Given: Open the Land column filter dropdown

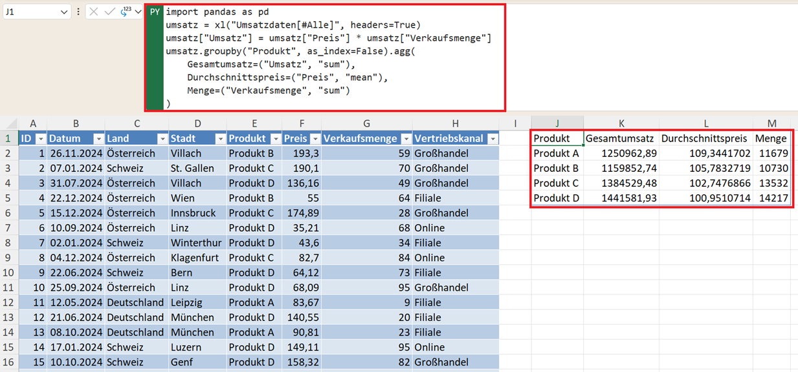Looking at the screenshot, I should coord(161,139).
